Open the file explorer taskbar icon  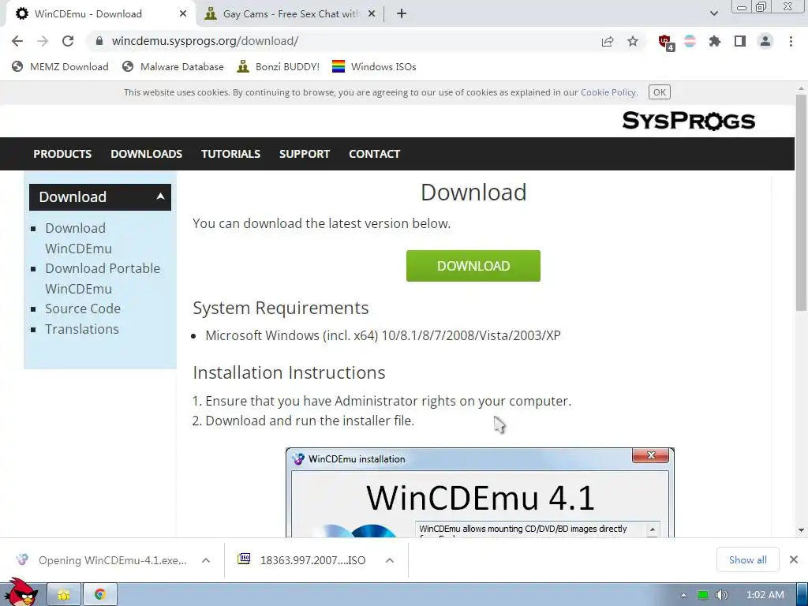[64, 595]
